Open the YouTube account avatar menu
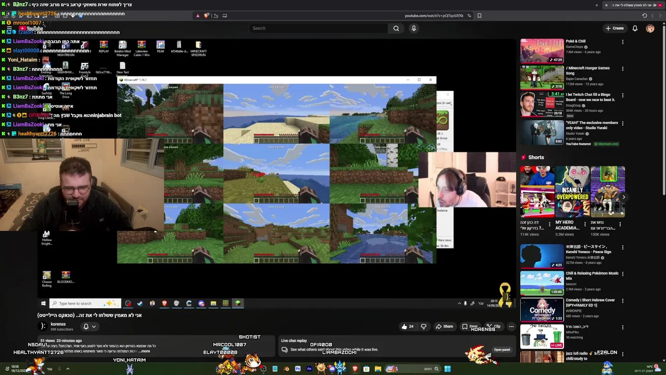Screen dimensions: 666x375 coord(650,29)
